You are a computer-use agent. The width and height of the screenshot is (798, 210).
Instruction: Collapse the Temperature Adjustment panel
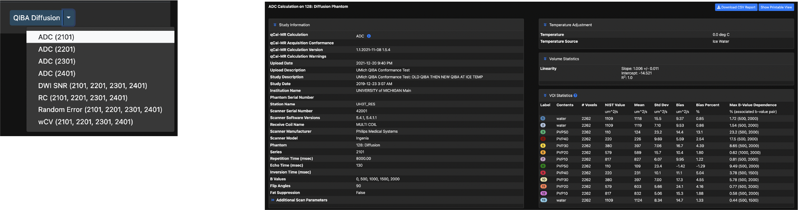(545, 25)
